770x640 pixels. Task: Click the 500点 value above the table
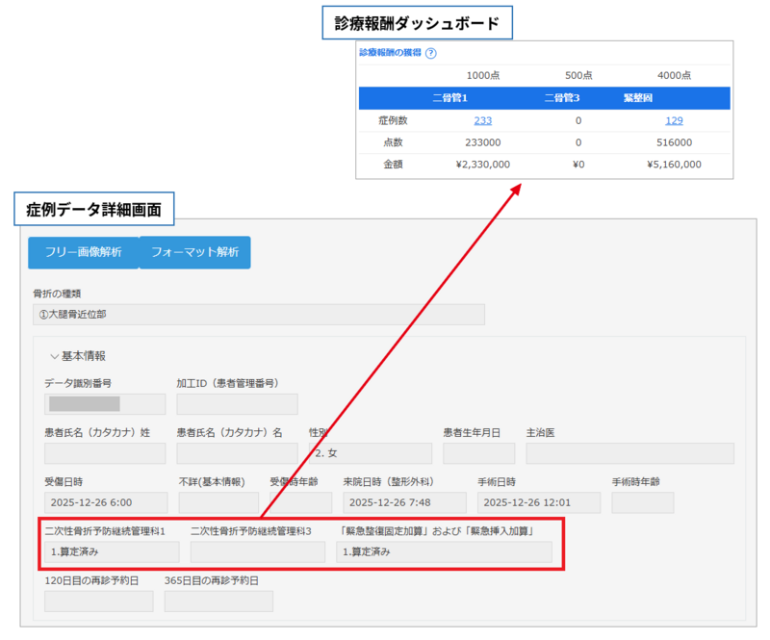pyautogui.click(x=578, y=75)
